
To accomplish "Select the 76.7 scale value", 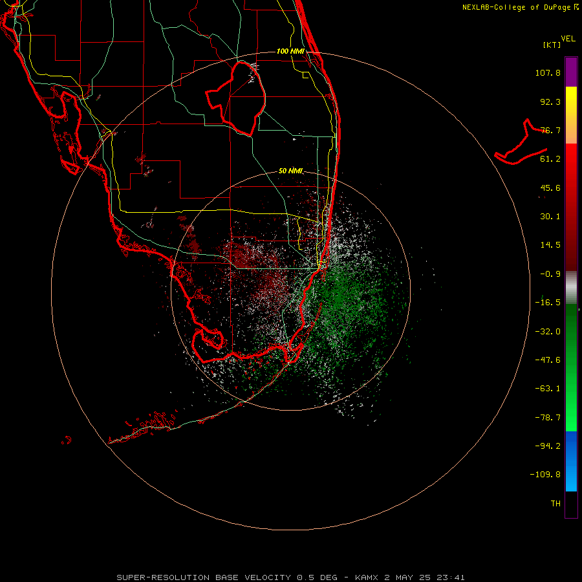I will [550, 130].
